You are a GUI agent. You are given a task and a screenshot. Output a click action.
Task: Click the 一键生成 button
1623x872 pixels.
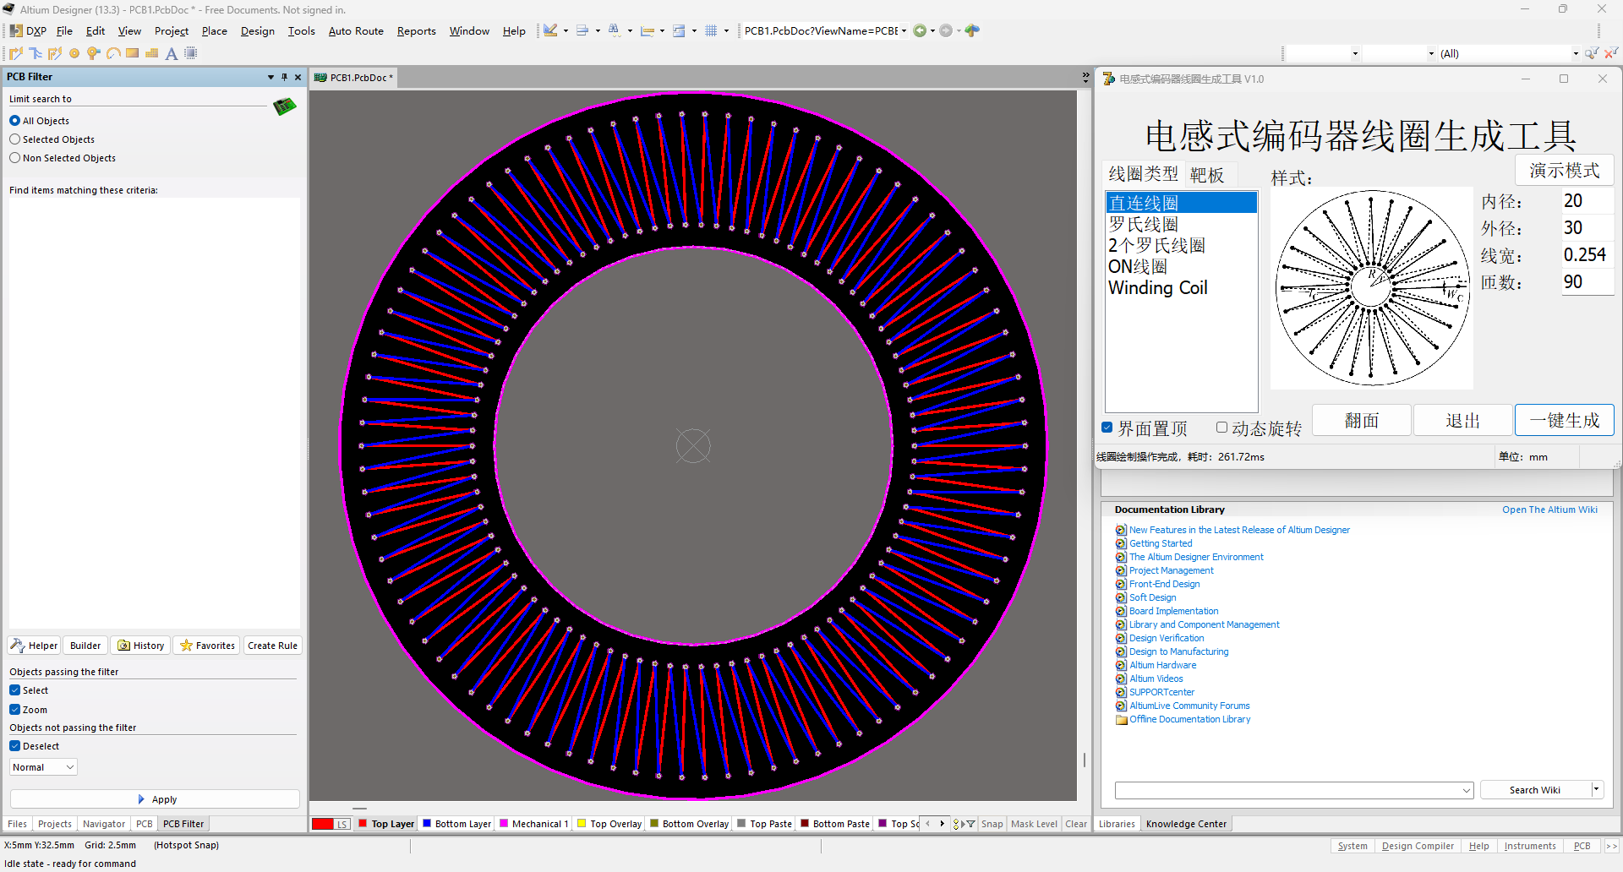pyautogui.click(x=1564, y=420)
